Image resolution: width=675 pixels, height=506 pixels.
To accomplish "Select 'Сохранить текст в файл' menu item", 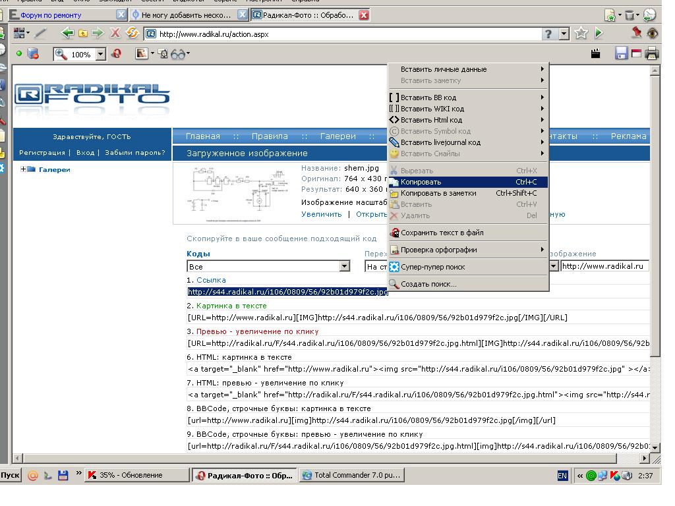I will pyautogui.click(x=442, y=233).
